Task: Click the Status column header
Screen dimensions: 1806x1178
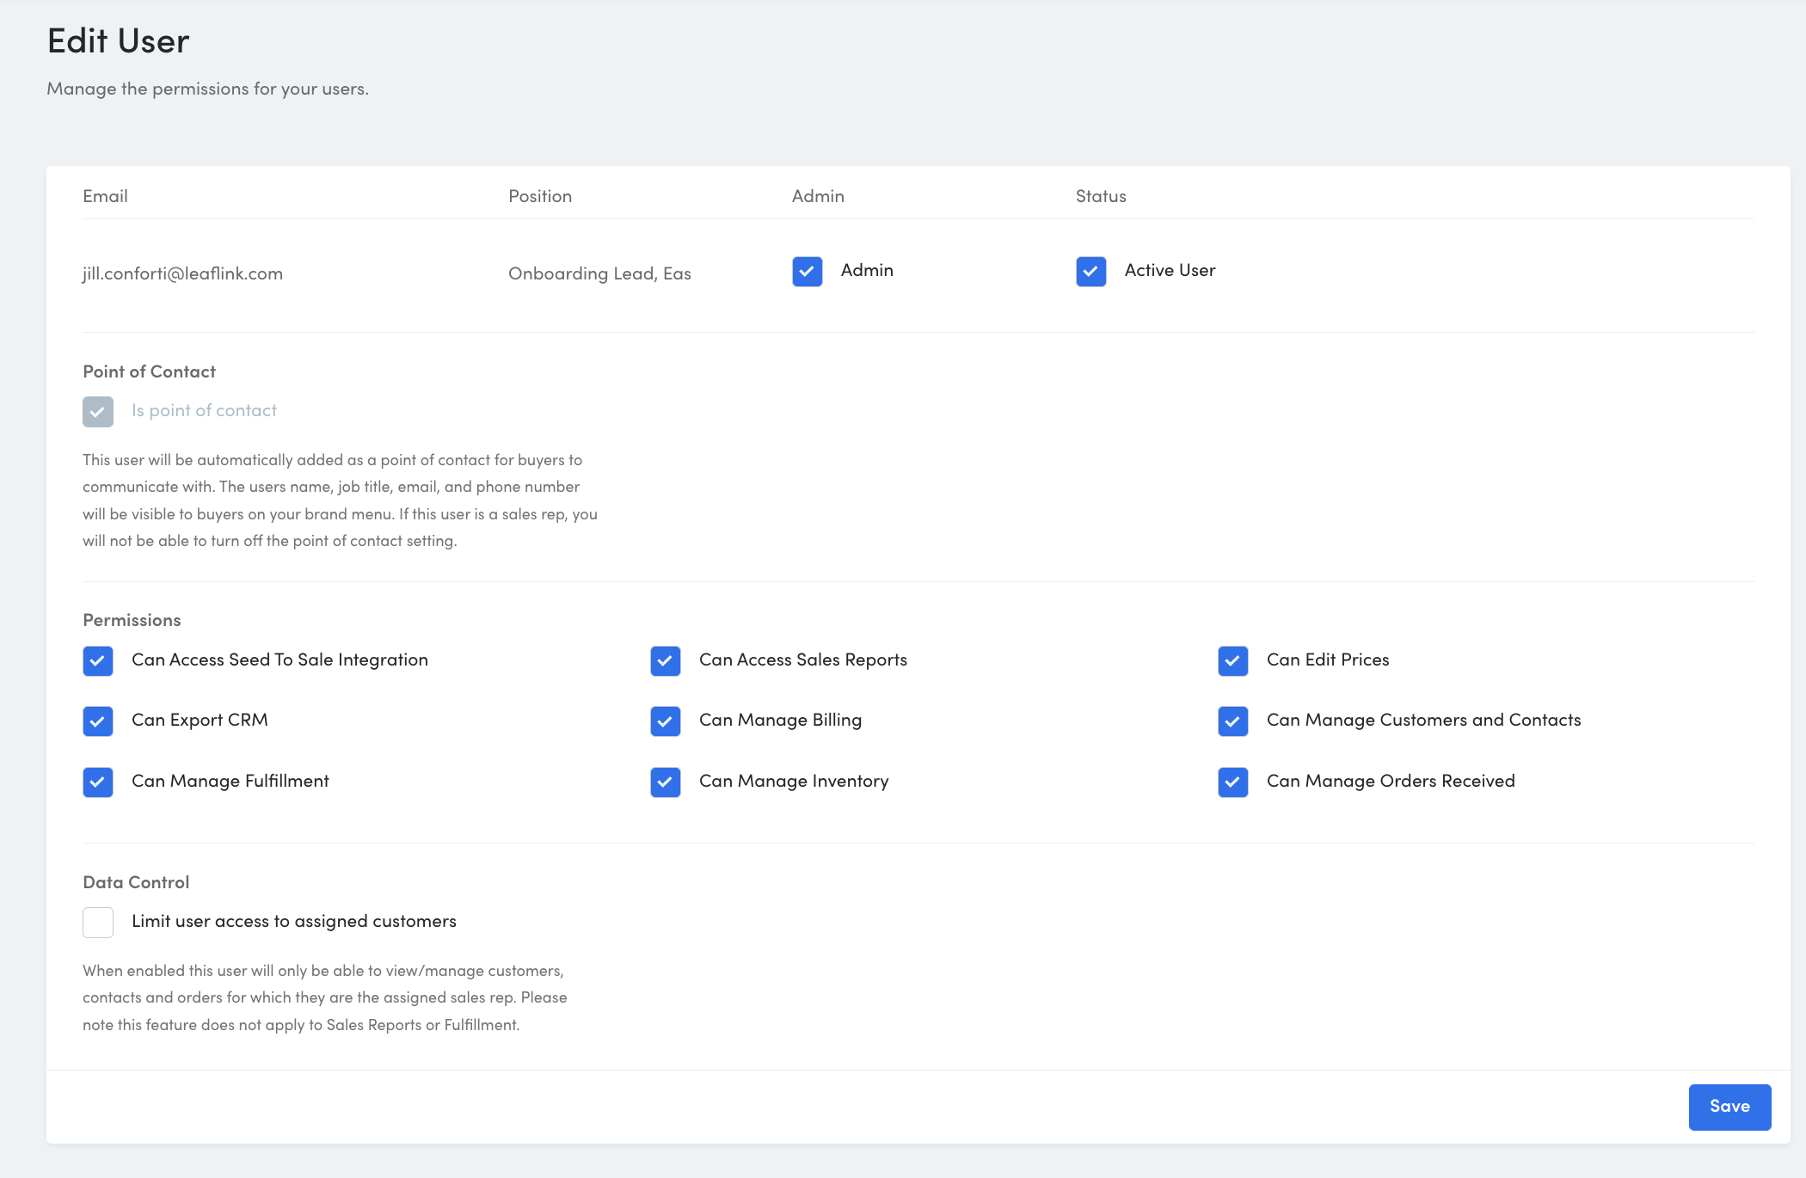Action: pyautogui.click(x=1101, y=196)
